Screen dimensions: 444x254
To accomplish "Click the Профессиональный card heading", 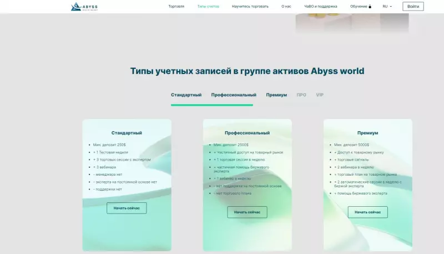I will [x=247, y=133].
